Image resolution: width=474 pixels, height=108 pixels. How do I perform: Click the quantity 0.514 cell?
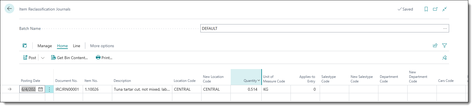tap(246, 89)
